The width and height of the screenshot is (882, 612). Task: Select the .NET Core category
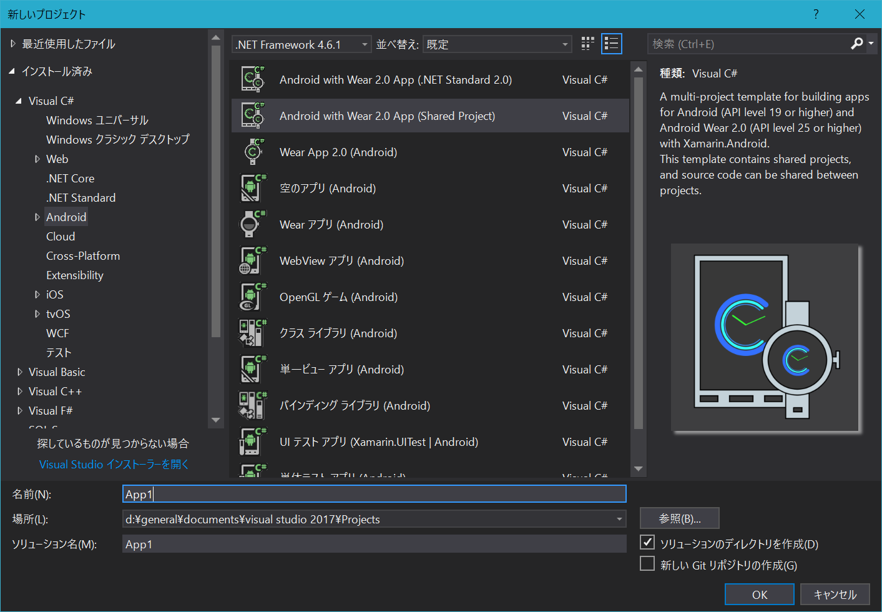70,178
